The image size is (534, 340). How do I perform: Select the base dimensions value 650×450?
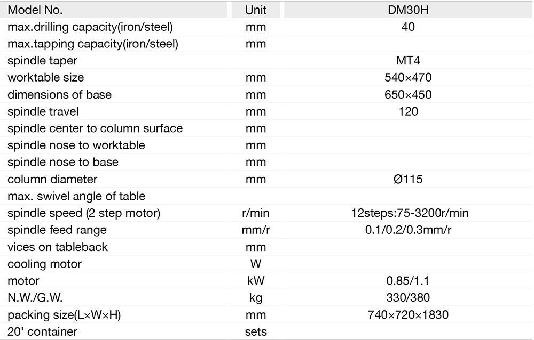(408, 95)
